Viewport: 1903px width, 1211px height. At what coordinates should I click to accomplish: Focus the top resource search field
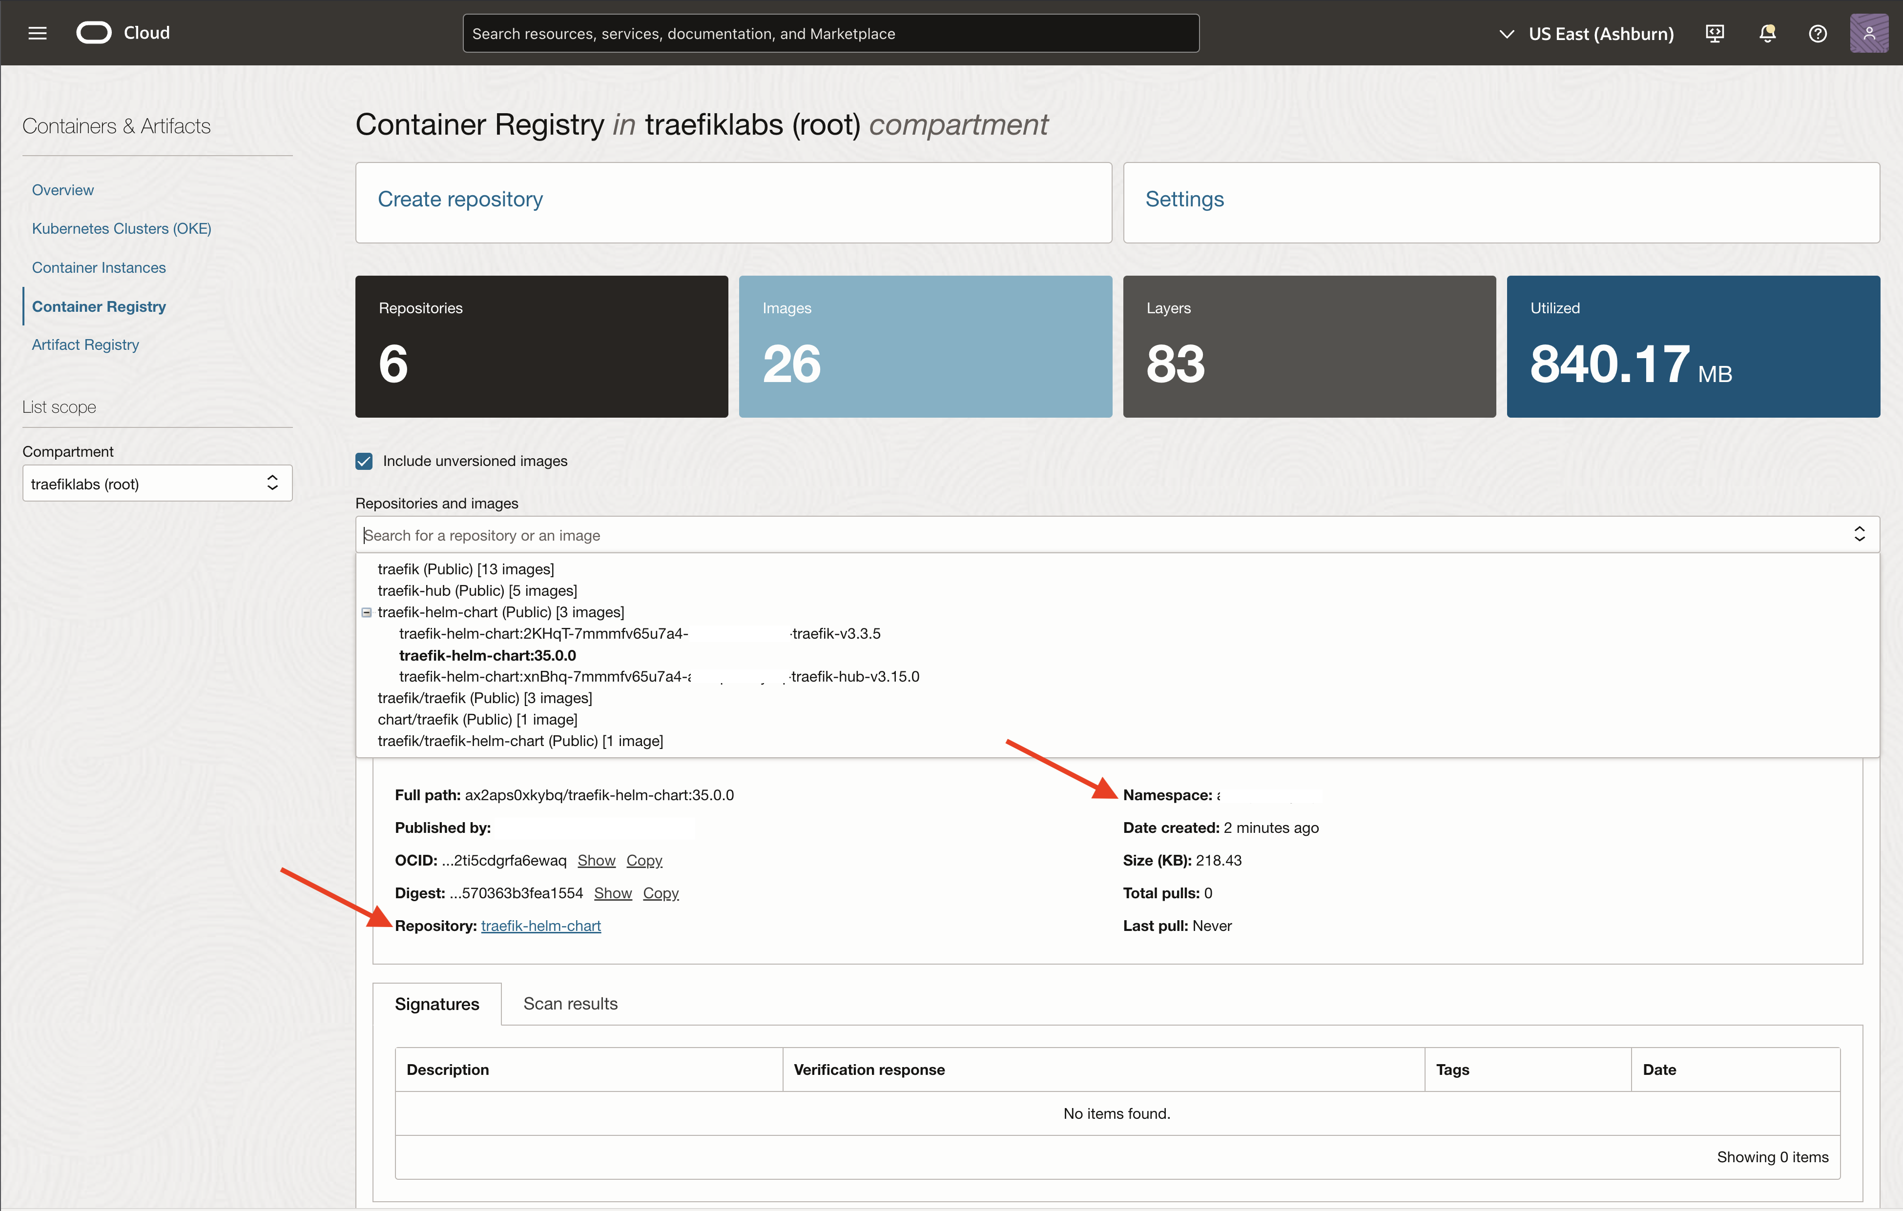pos(830,34)
